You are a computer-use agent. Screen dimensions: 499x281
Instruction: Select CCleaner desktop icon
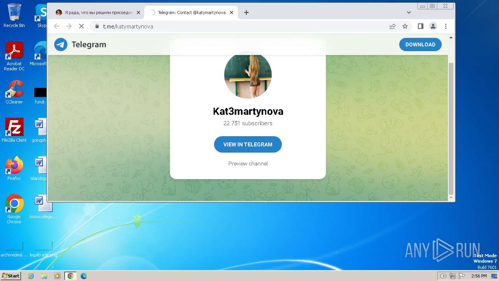click(x=14, y=92)
